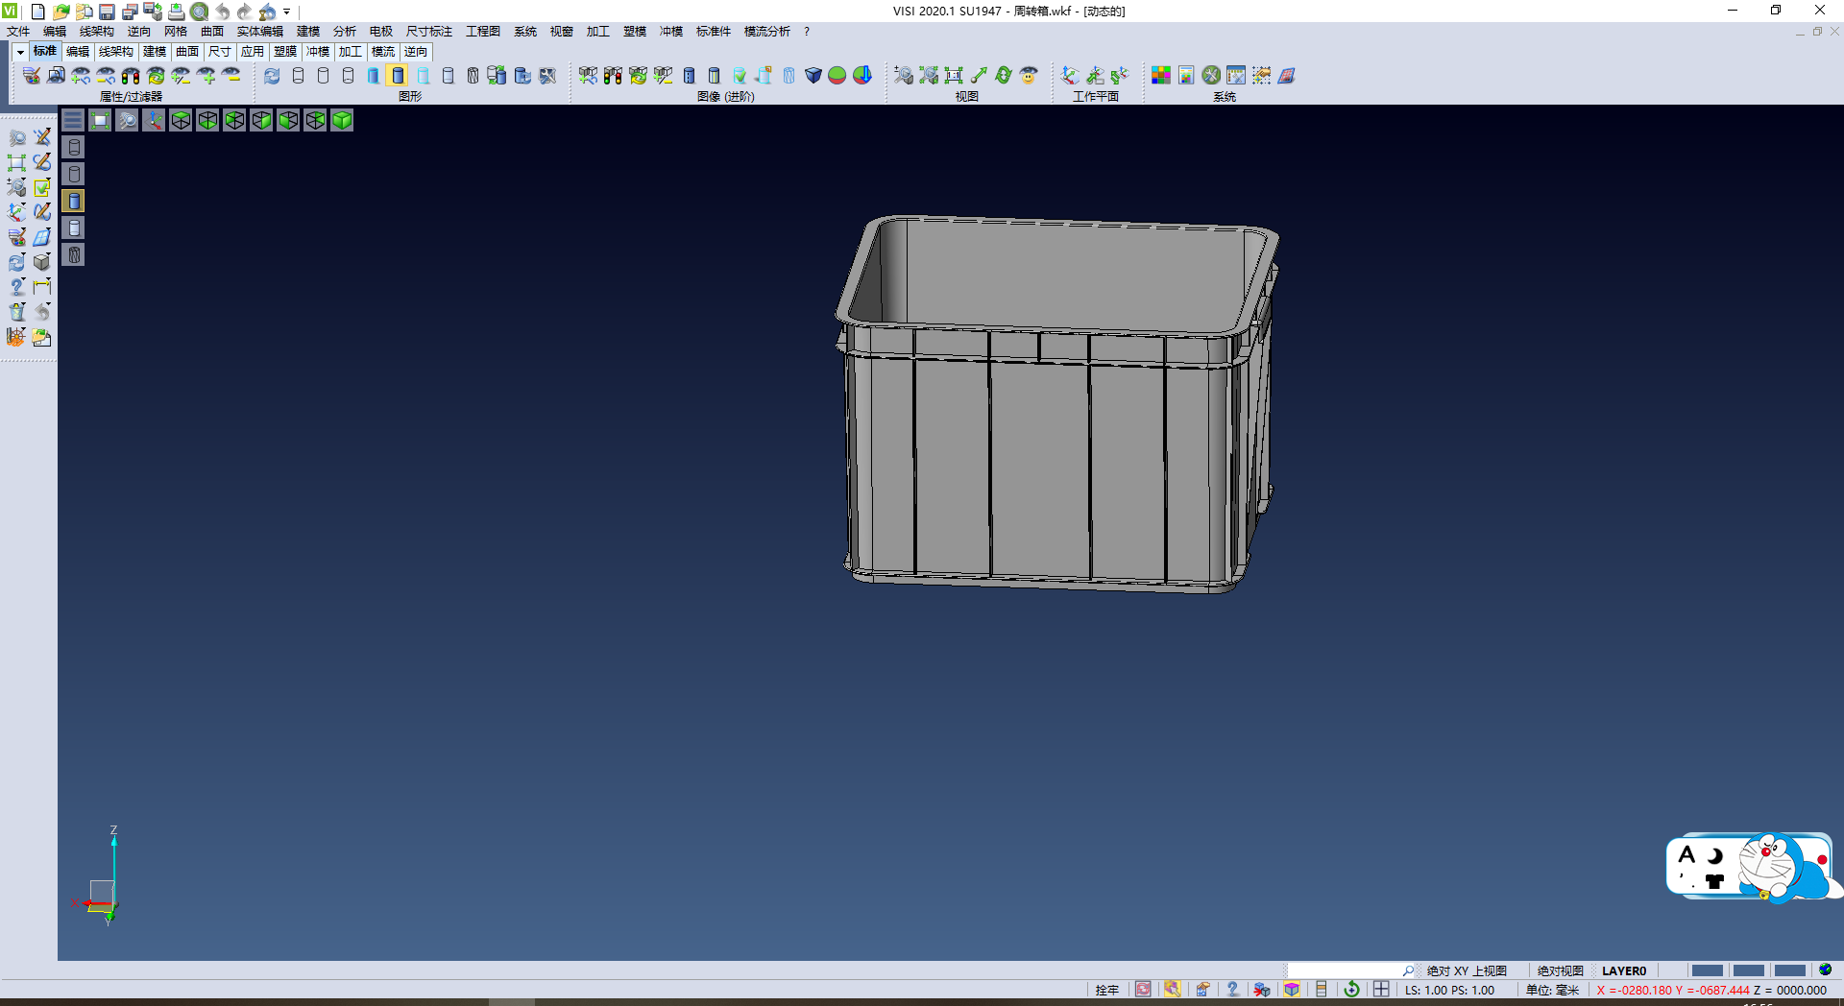Click the 拴牢 status bar button

click(1106, 990)
